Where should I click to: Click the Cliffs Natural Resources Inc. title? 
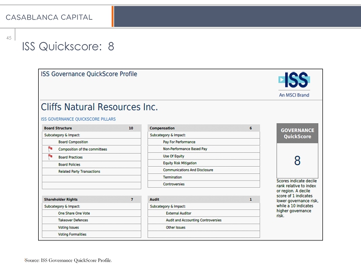pos(99,107)
